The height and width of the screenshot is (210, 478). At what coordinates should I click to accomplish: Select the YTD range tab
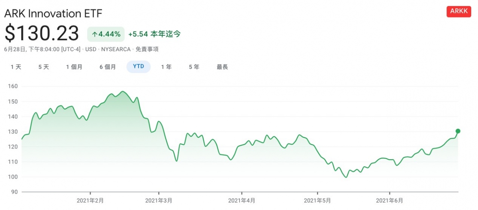coord(139,67)
